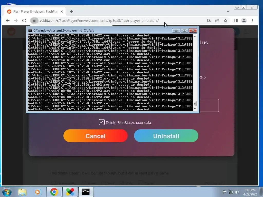
Task: Open the Windows Start menu
Action: pyautogui.click(x=7, y=192)
